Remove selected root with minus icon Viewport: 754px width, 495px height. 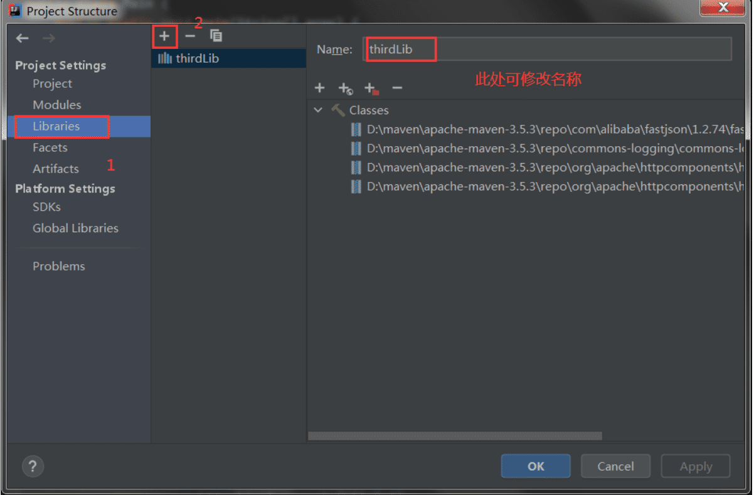click(x=396, y=88)
